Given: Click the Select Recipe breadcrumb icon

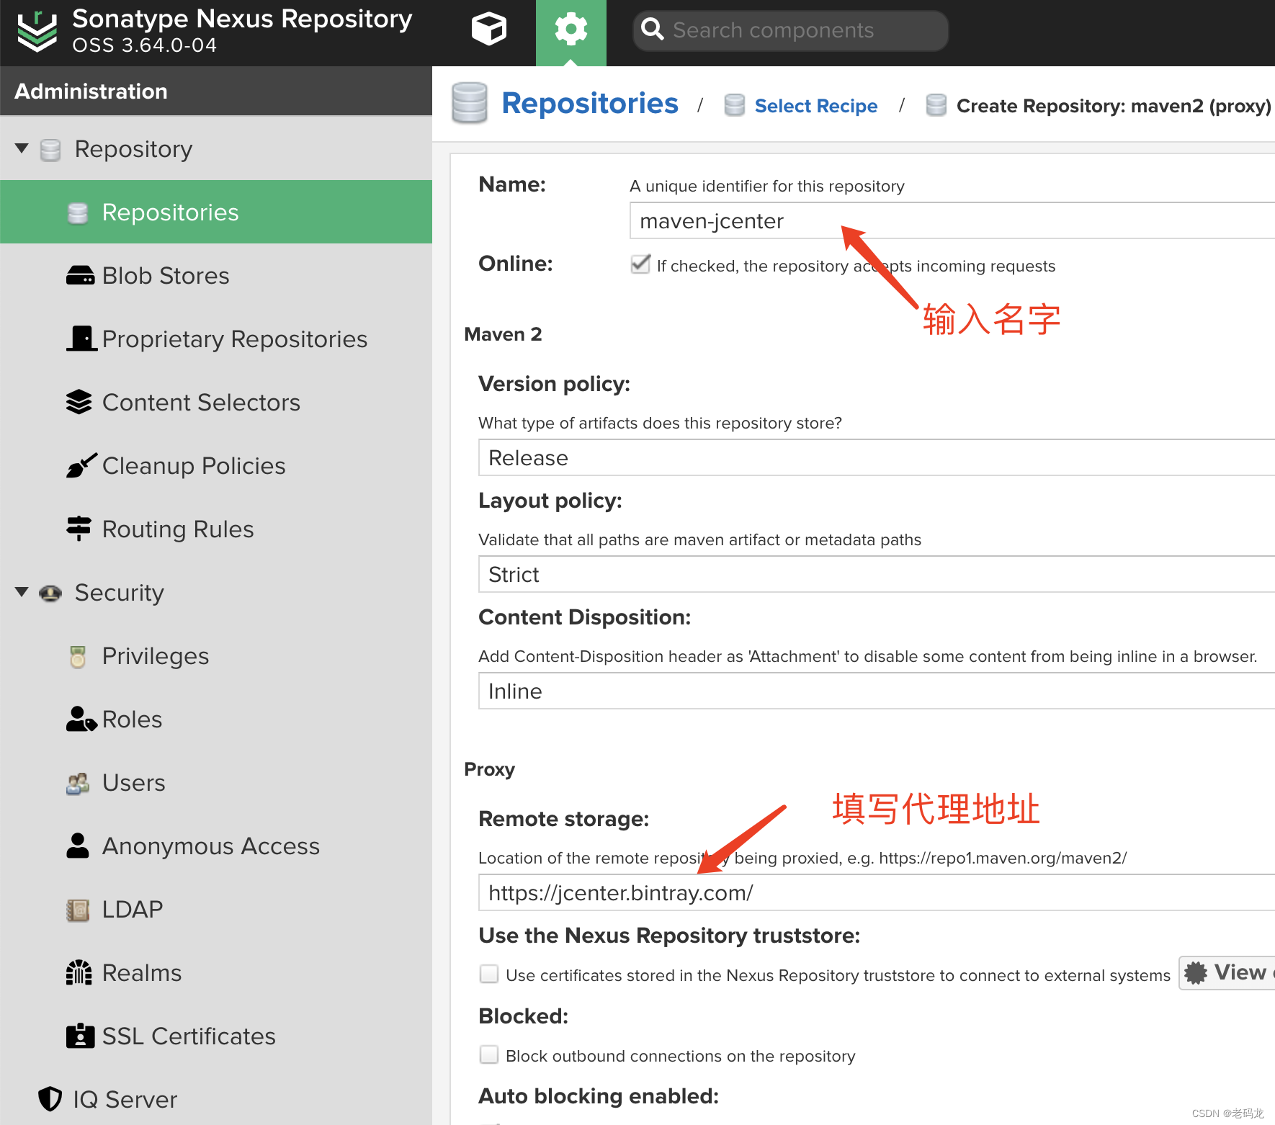Looking at the screenshot, I should click(735, 105).
